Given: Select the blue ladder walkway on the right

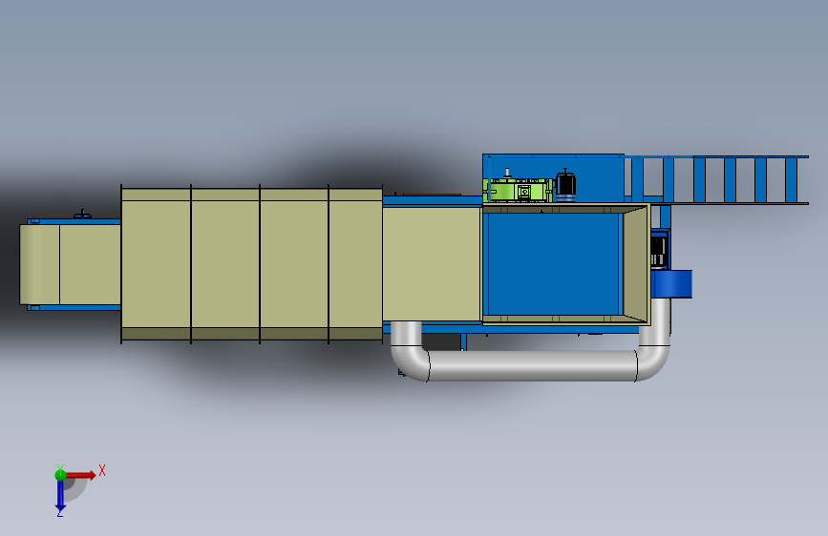Looking at the screenshot, I should pyautogui.click(x=718, y=180).
